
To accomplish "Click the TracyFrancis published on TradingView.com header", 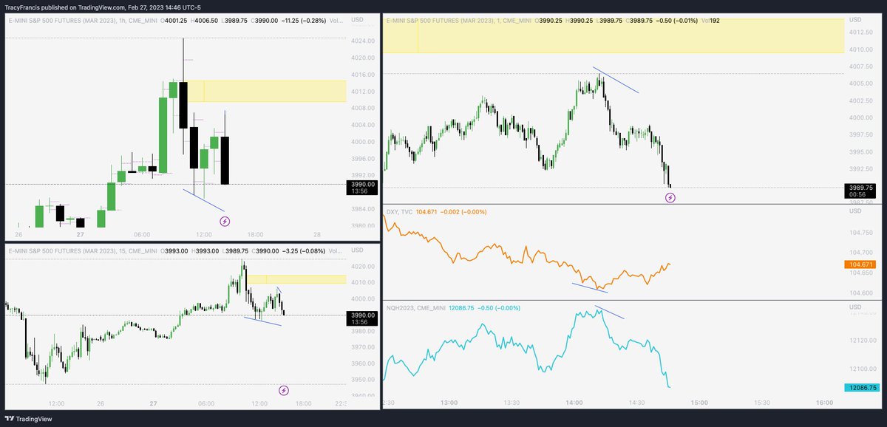I will [x=103, y=6].
